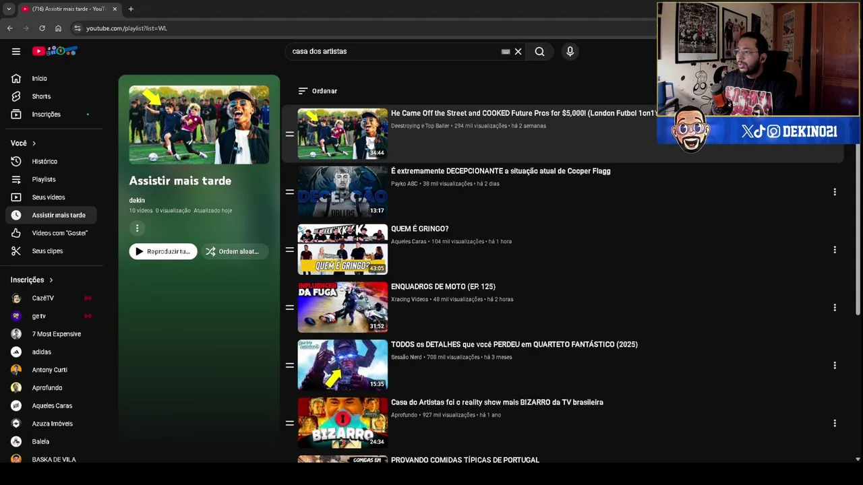Open playlist options three-dot menu
863x485 pixels.
click(x=137, y=228)
